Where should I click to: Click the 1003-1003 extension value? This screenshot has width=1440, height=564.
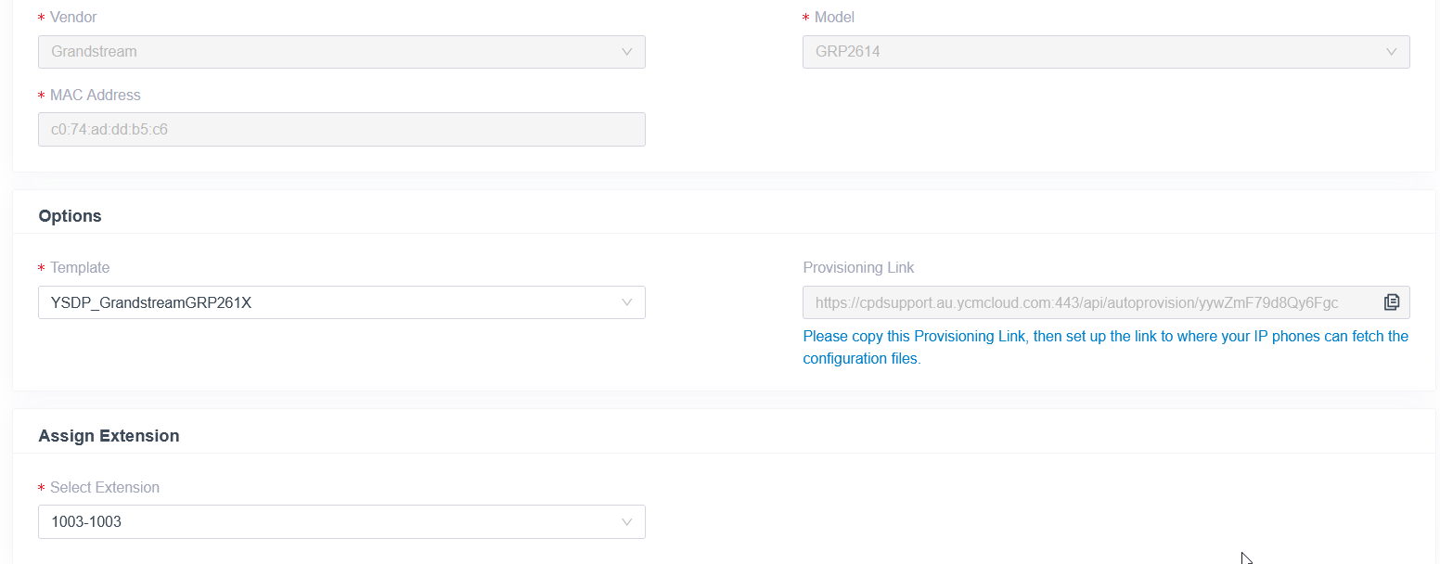86,522
